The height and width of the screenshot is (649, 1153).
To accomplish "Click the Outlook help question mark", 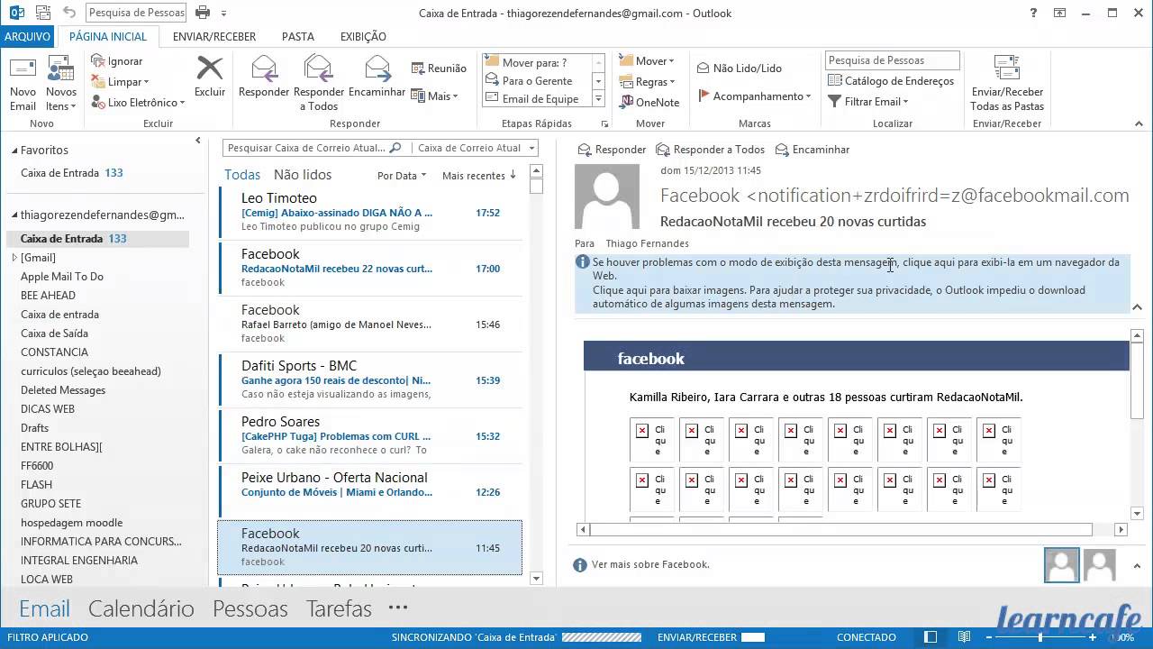I will coord(1034,14).
